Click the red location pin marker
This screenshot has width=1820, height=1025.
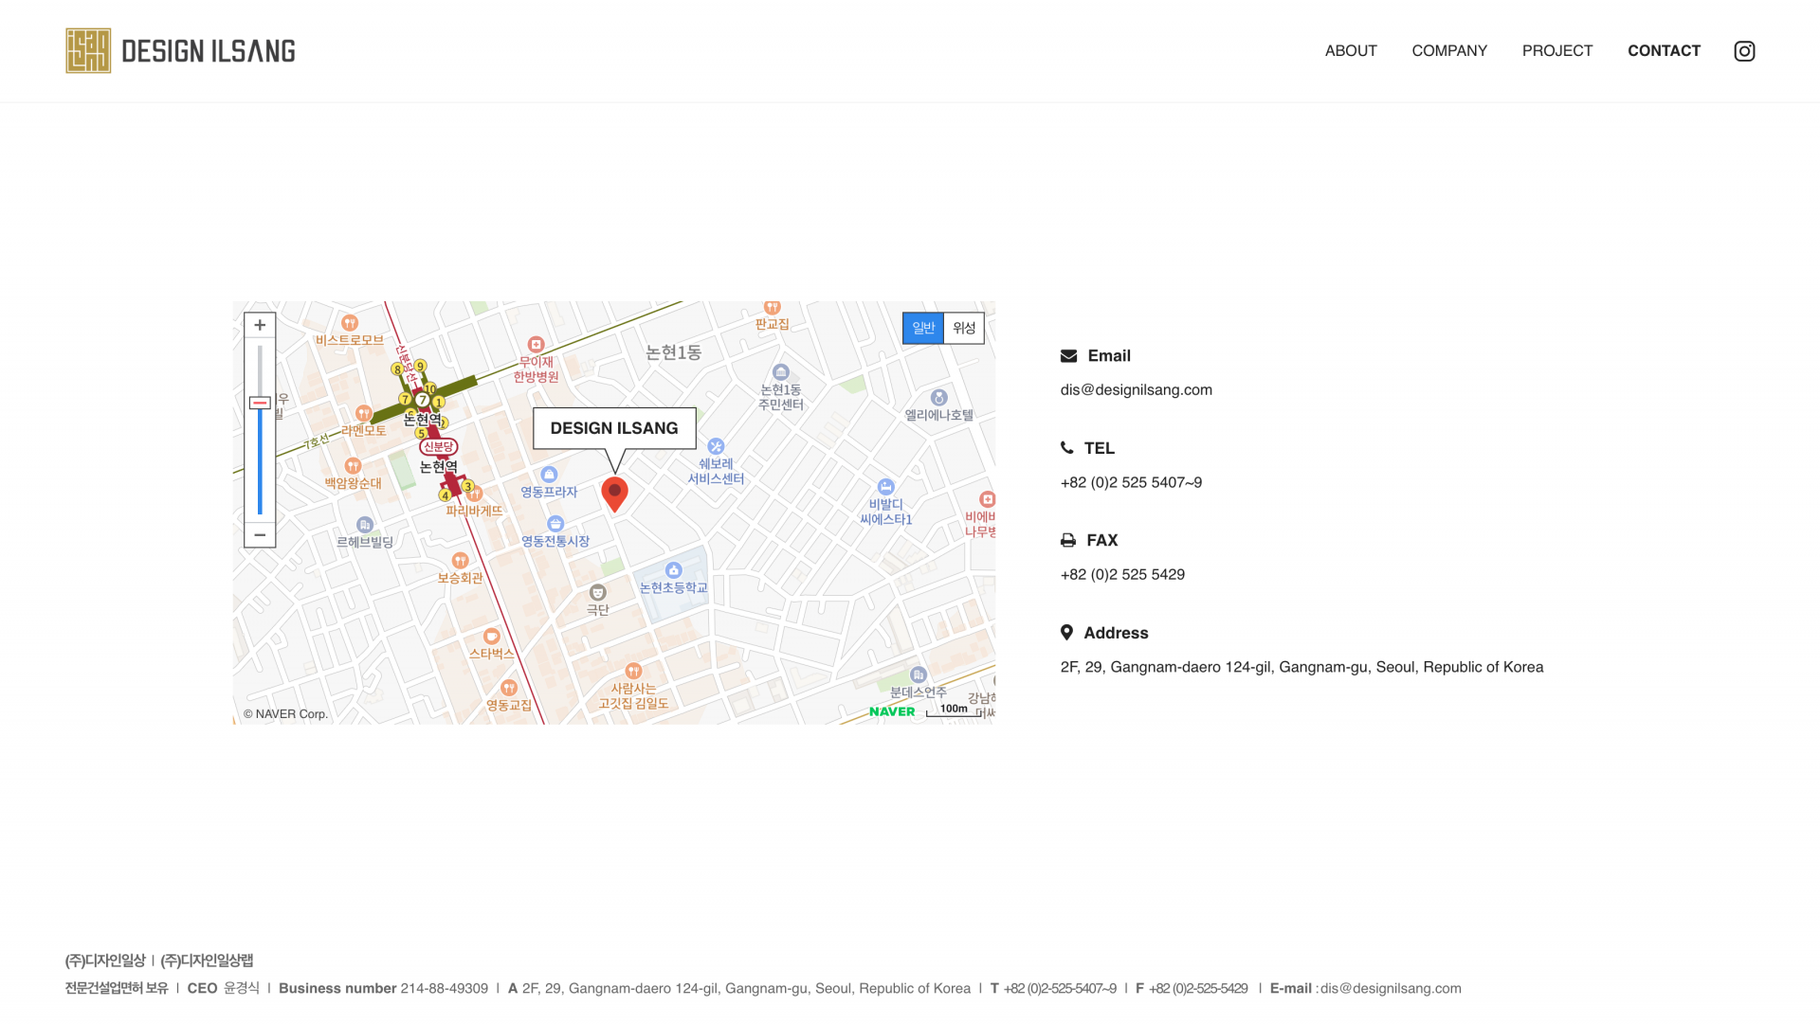point(614,493)
